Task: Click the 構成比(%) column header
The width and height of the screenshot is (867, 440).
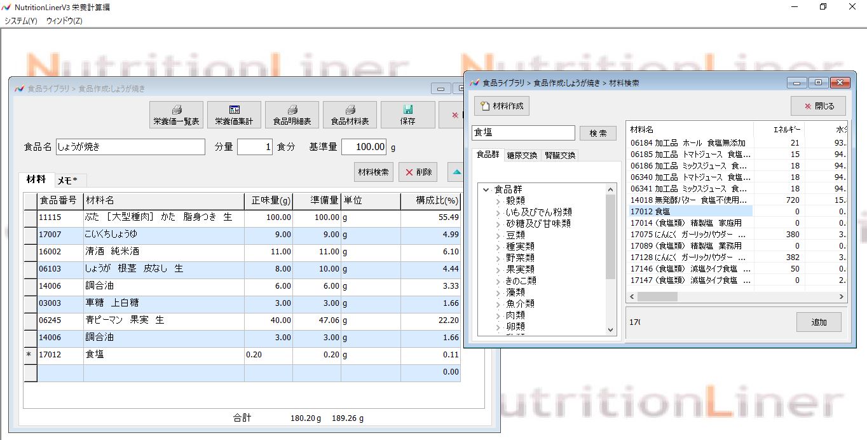Action: point(431,201)
